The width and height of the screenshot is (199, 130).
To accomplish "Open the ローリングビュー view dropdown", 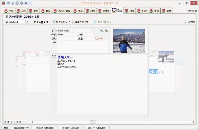I will [x=62, y=22].
